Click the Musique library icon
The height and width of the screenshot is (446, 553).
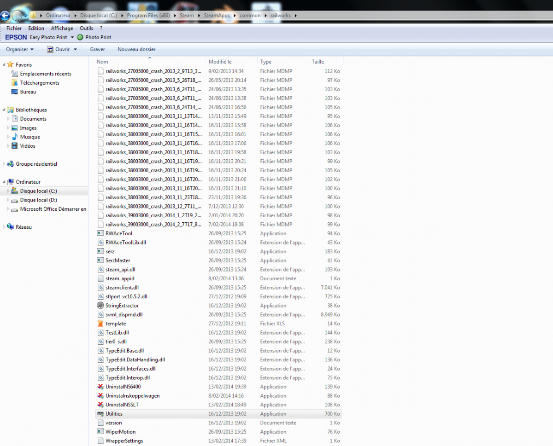15,137
